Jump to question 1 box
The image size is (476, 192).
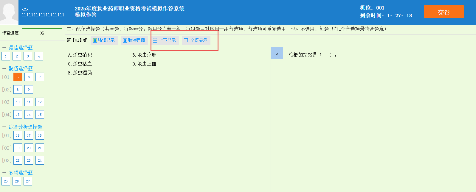(x=6, y=56)
